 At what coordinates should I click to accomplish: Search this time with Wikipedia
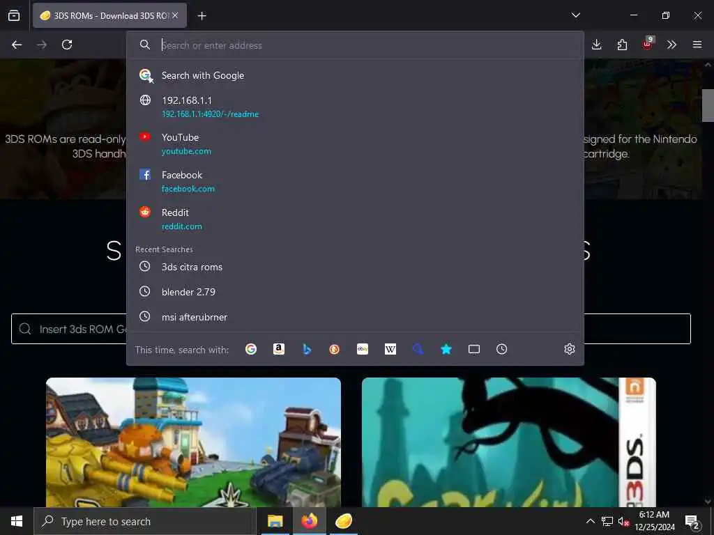[x=390, y=349]
